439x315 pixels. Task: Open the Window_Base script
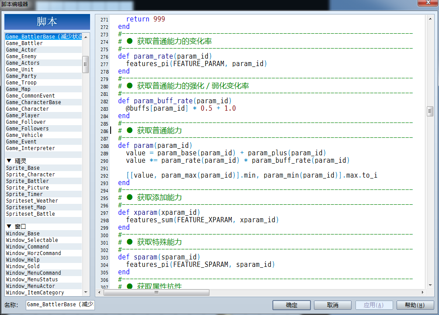[44, 234]
